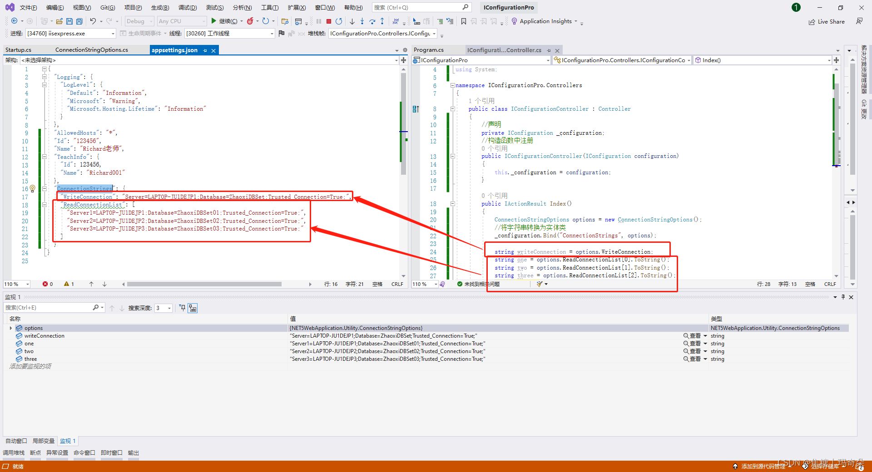Viewport: 872px width, 472px height.
Task: Click the lightbulb quick-action icon at line 16
Action: point(32,189)
